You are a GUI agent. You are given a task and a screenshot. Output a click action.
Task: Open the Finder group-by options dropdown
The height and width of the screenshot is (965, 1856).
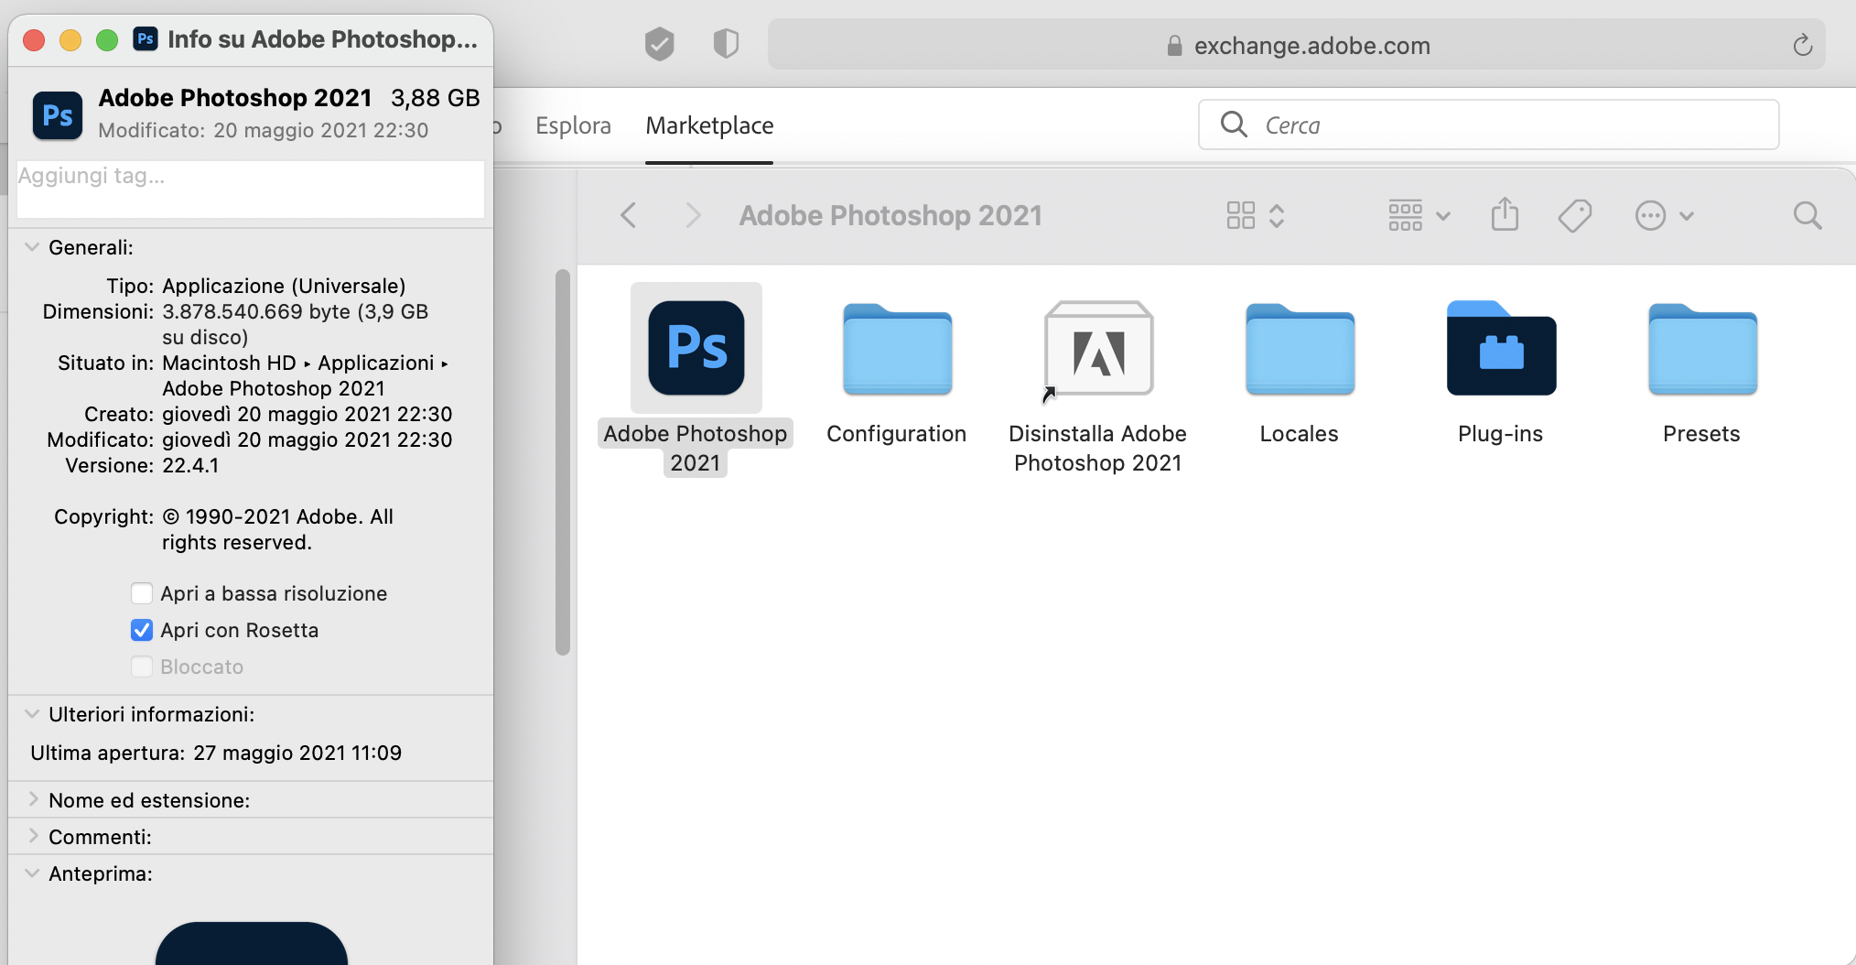[1419, 216]
